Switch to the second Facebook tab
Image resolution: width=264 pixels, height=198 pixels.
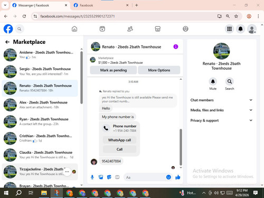tap(101, 5)
